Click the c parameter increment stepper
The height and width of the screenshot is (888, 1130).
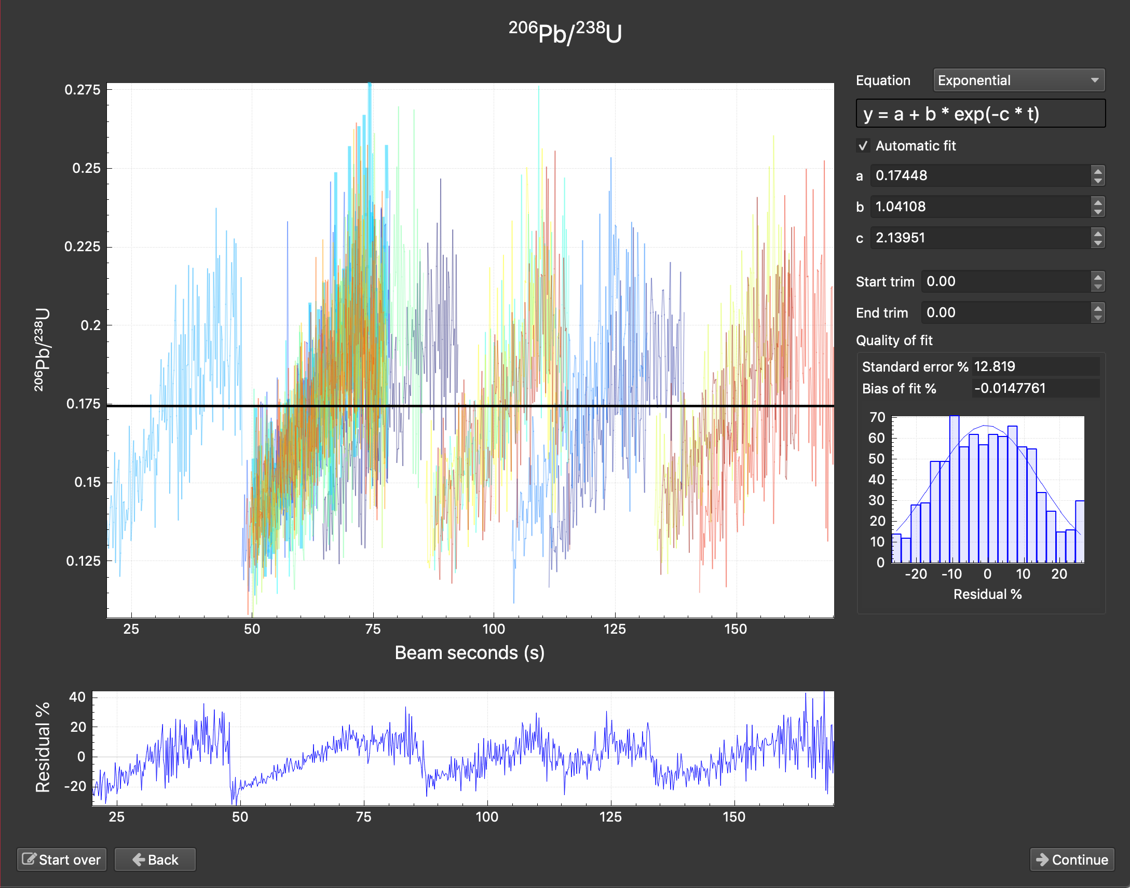point(1098,234)
